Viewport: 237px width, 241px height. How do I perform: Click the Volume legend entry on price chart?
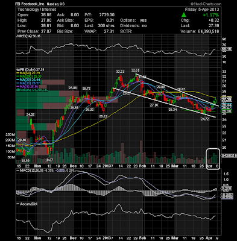(32, 90)
